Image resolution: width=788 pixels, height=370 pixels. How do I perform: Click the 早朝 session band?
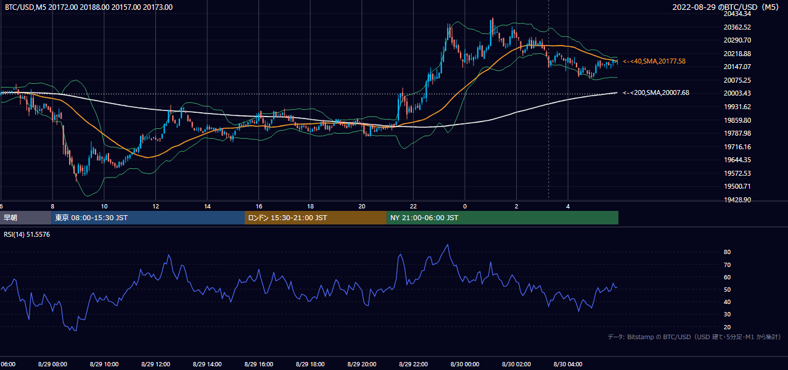pos(25,218)
